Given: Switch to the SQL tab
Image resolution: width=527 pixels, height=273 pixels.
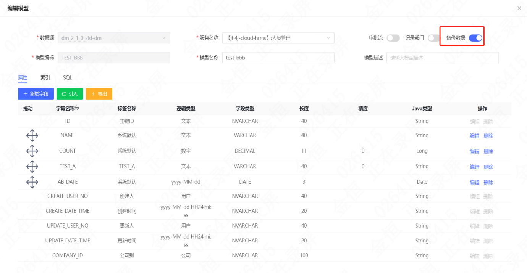Looking at the screenshot, I should [x=68, y=77].
